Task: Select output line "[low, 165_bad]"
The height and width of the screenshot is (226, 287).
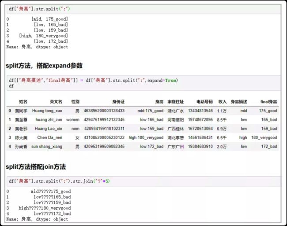Action: click(x=51, y=25)
